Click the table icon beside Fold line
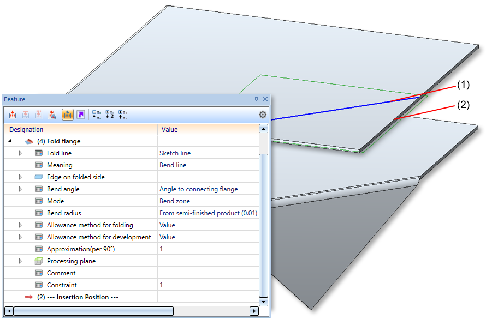Image resolution: width=486 pixels, height=319 pixels. point(38,153)
